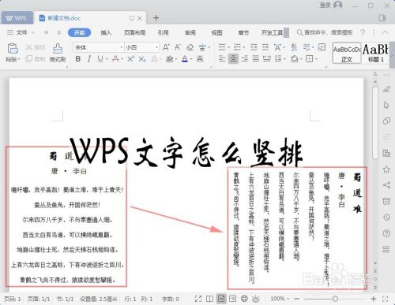The height and width of the screenshot is (305, 395).
Task: Click the insert table grid icon in ribbon
Action: tap(322, 47)
